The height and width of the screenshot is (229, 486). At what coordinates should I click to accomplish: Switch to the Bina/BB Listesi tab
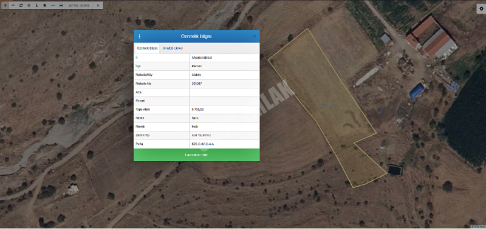[x=173, y=48]
